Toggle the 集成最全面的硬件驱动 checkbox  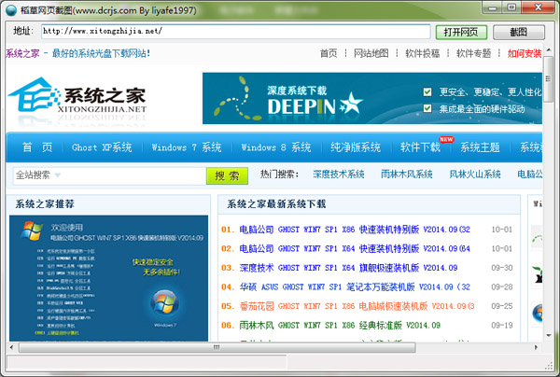point(427,108)
